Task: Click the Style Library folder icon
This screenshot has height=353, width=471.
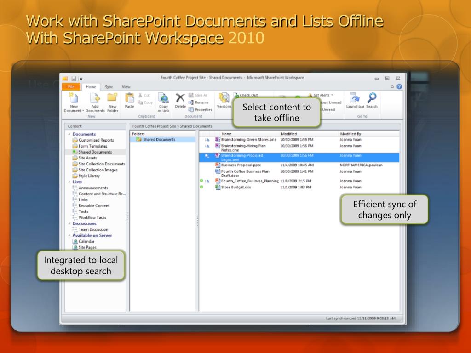Action: [75, 176]
